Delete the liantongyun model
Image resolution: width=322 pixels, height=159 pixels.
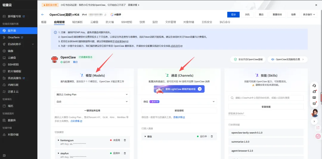tap(125, 140)
